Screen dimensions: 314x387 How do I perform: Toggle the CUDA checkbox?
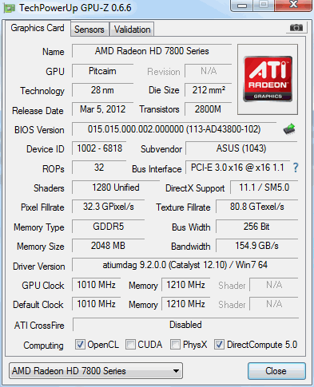click(x=130, y=344)
